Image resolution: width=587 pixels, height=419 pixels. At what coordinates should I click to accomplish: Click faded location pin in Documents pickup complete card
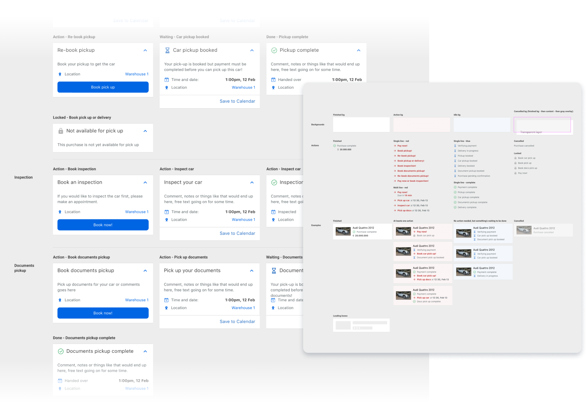(x=60, y=389)
